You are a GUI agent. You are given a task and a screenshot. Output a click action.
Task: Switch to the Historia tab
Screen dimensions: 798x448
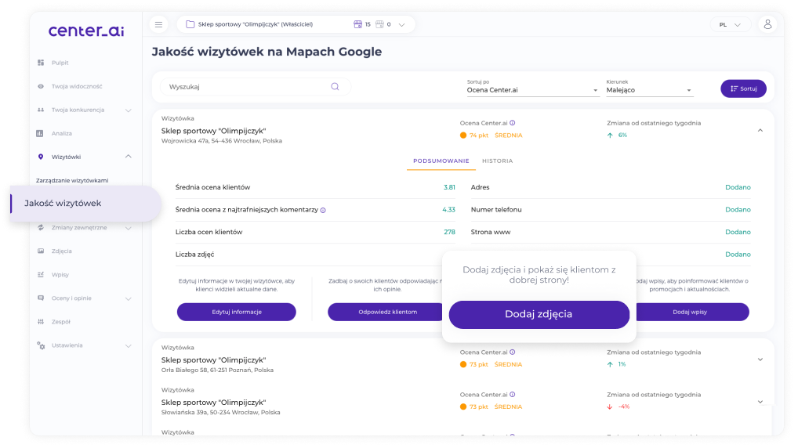point(497,161)
